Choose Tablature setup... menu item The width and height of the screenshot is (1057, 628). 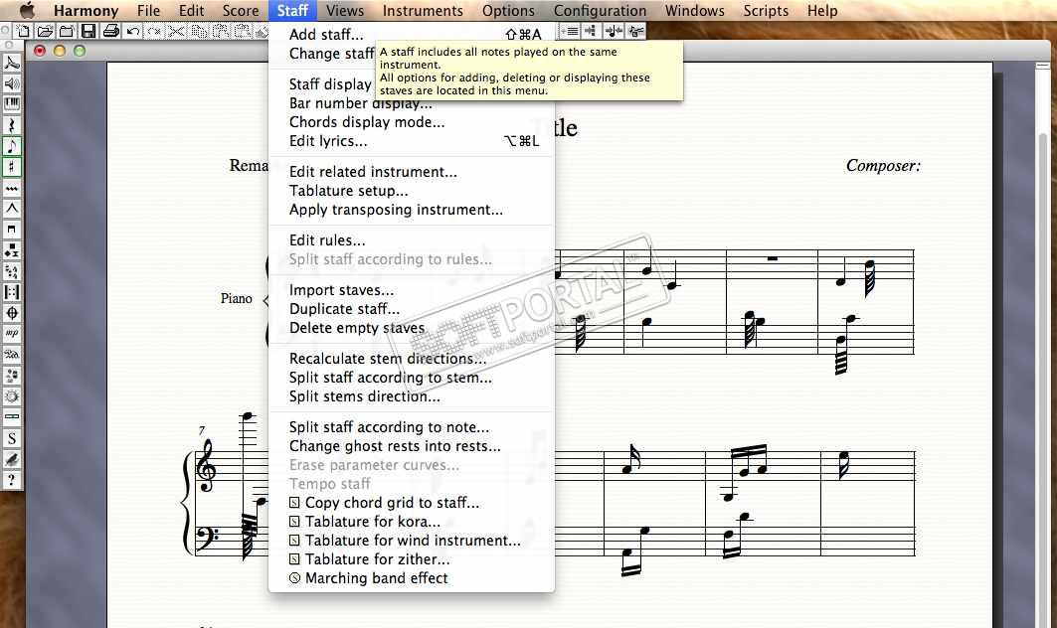pyautogui.click(x=412, y=191)
